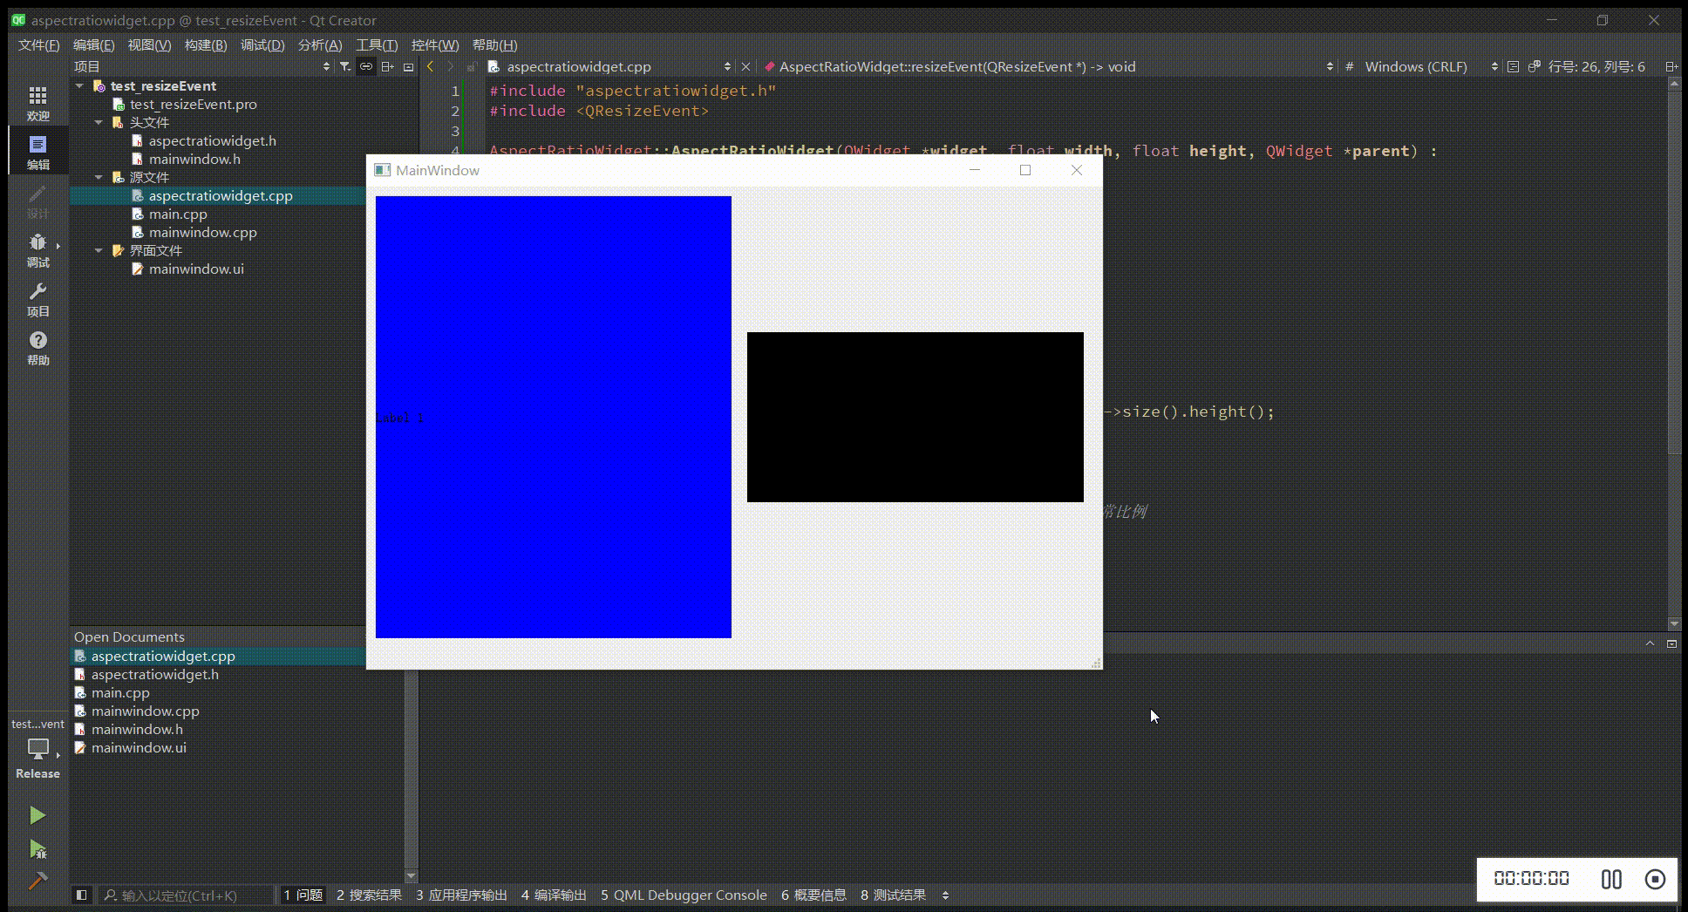
Task: Switch to main.cpp in Open Documents
Action: (120, 692)
